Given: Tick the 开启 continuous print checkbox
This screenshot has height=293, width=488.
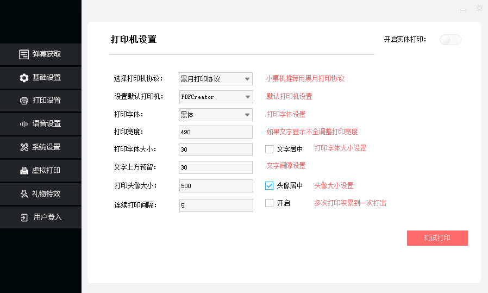Looking at the screenshot, I should point(269,203).
